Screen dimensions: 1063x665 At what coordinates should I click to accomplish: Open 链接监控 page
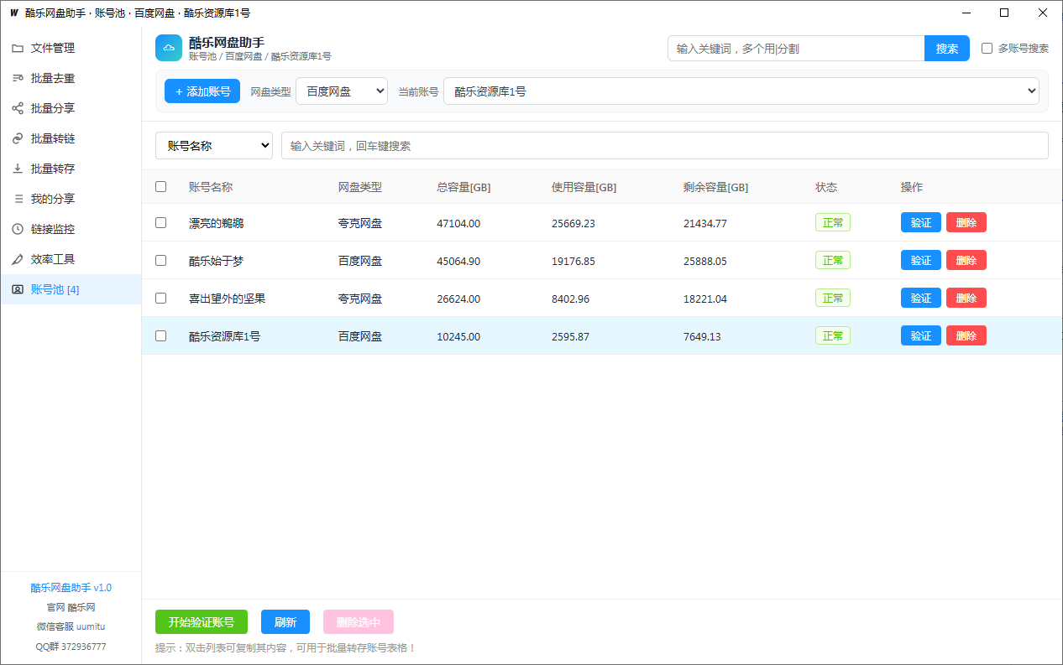71,229
